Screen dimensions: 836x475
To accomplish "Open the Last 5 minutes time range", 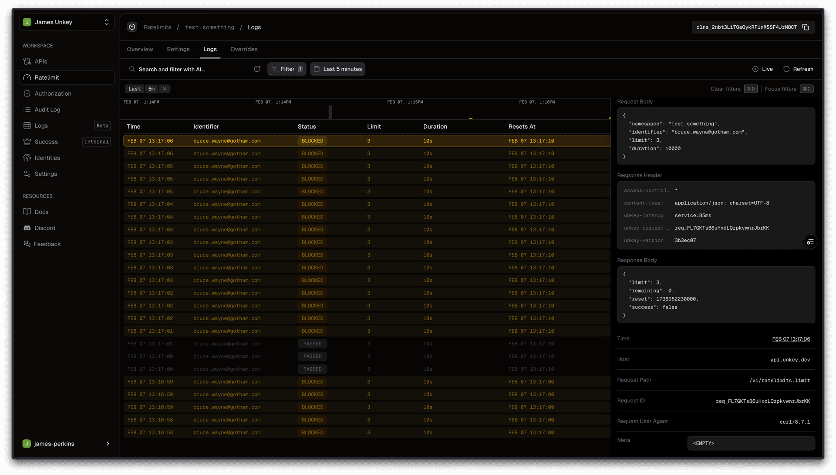I will (x=337, y=69).
